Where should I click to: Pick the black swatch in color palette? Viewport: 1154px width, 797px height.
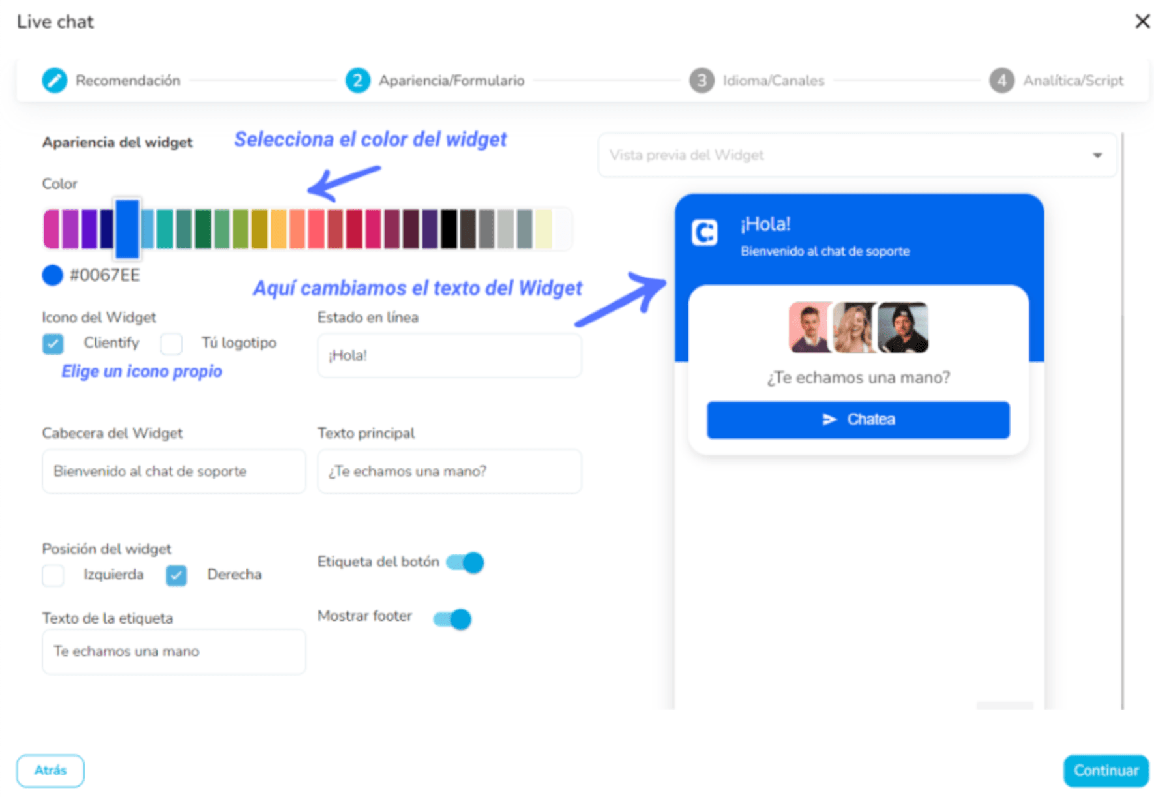(x=449, y=229)
